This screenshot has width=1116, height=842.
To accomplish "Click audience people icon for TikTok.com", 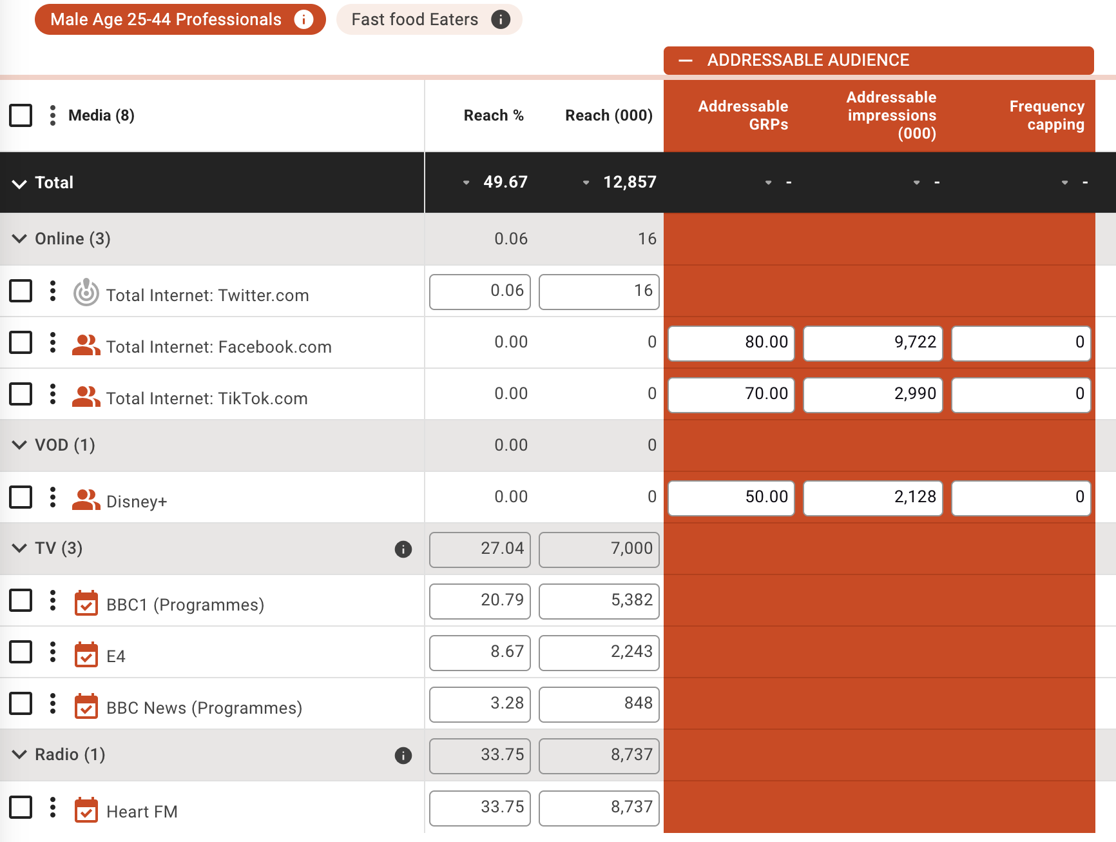I will pyautogui.click(x=86, y=397).
